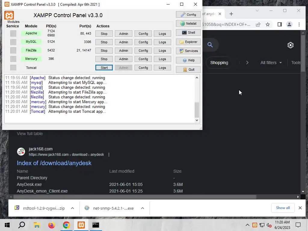
Task: Switch to Chrome in the taskbar
Action: click(x=66, y=225)
